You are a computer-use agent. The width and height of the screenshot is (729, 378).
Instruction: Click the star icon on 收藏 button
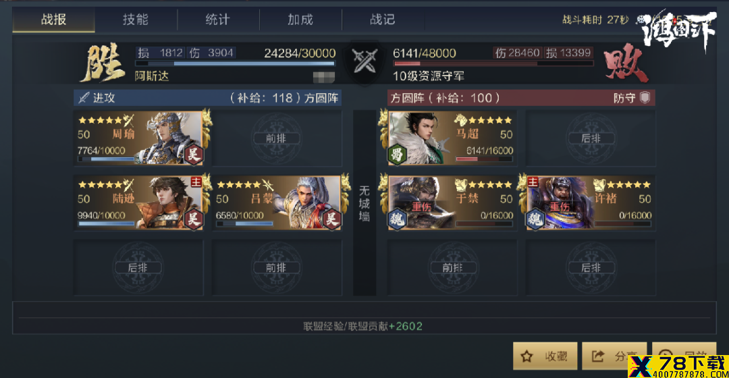(526, 356)
